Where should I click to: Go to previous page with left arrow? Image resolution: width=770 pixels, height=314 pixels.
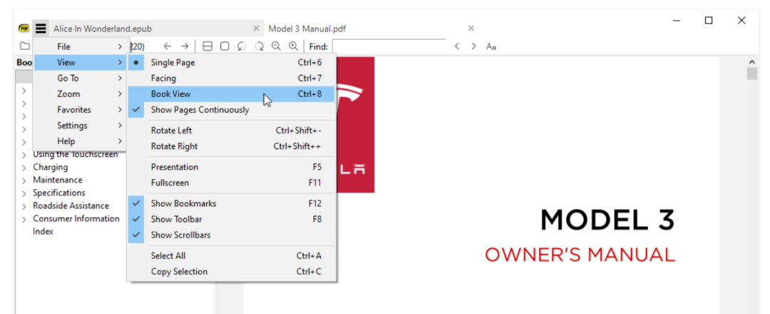click(168, 46)
